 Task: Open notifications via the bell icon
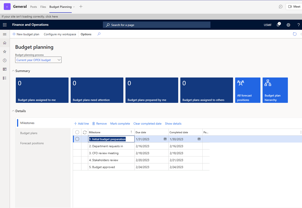pos(278,25)
